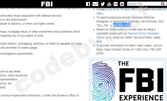Open the Internet Crime Complaint Center link
This screenshot has width=167, height=101.
tap(143, 33)
